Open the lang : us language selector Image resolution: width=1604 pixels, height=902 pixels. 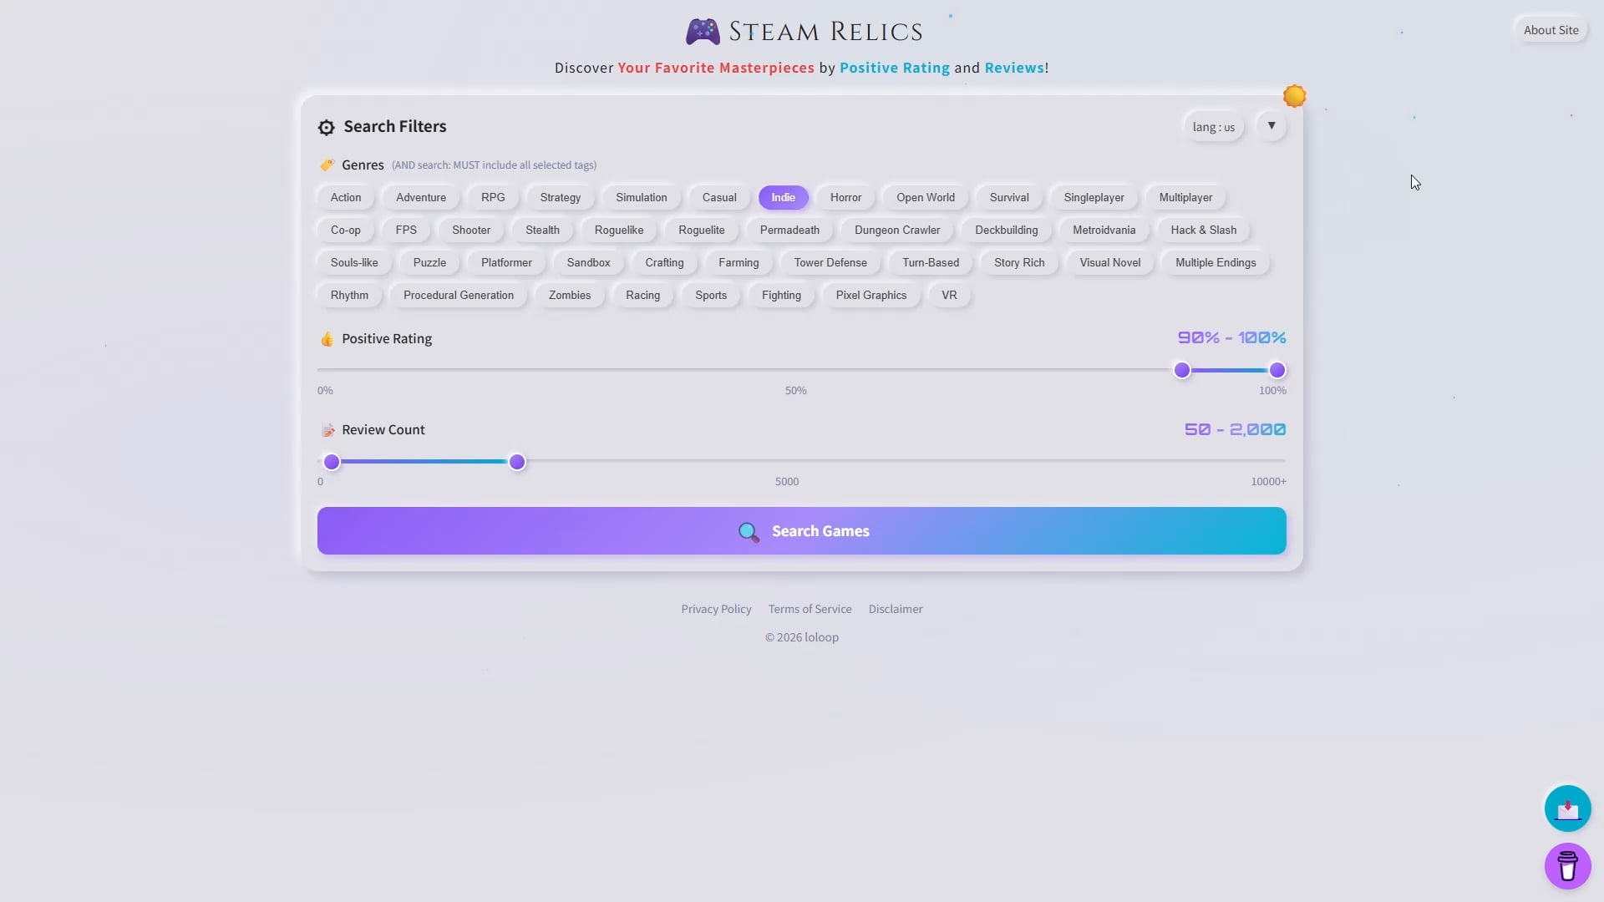click(1213, 127)
